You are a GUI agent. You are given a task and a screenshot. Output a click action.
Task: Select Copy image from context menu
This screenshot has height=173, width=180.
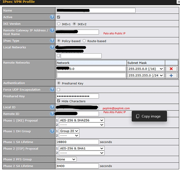[x=149, y=116]
